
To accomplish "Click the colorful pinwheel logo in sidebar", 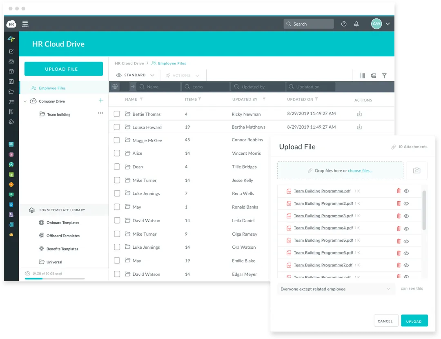I will (x=11, y=39).
